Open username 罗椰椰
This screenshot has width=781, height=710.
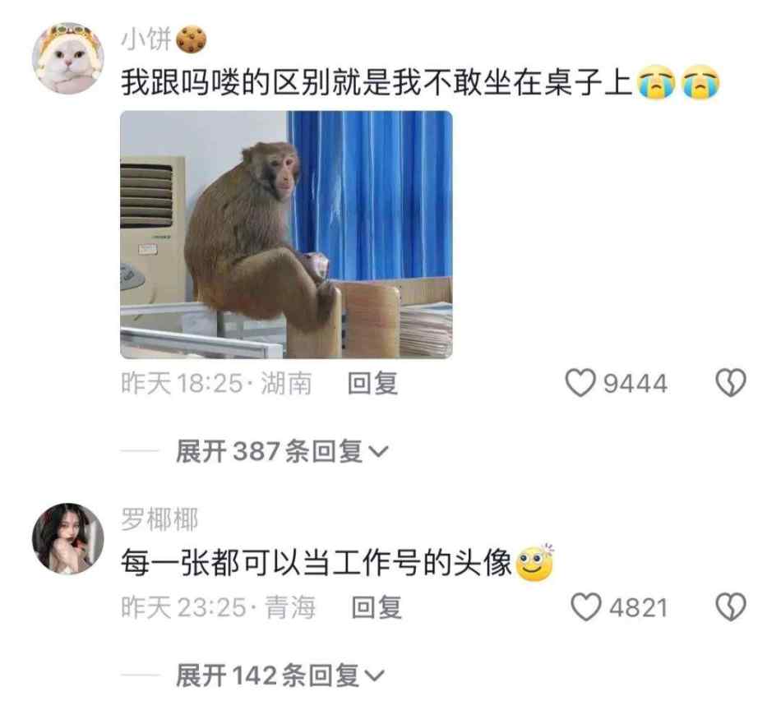coord(159,519)
